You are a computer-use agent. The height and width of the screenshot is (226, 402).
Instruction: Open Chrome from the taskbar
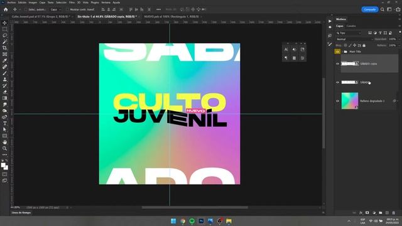(183, 221)
